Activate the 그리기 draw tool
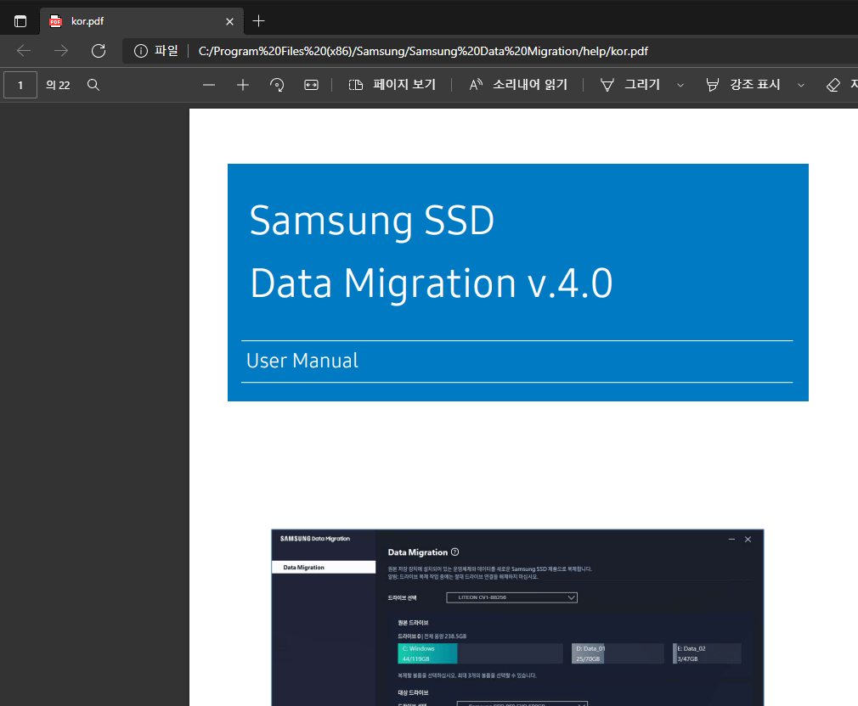The image size is (858, 706). click(x=630, y=85)
